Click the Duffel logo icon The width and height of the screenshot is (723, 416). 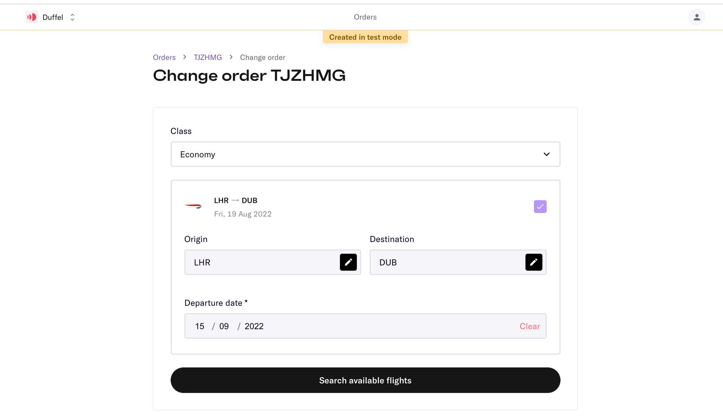click(31, 17)
